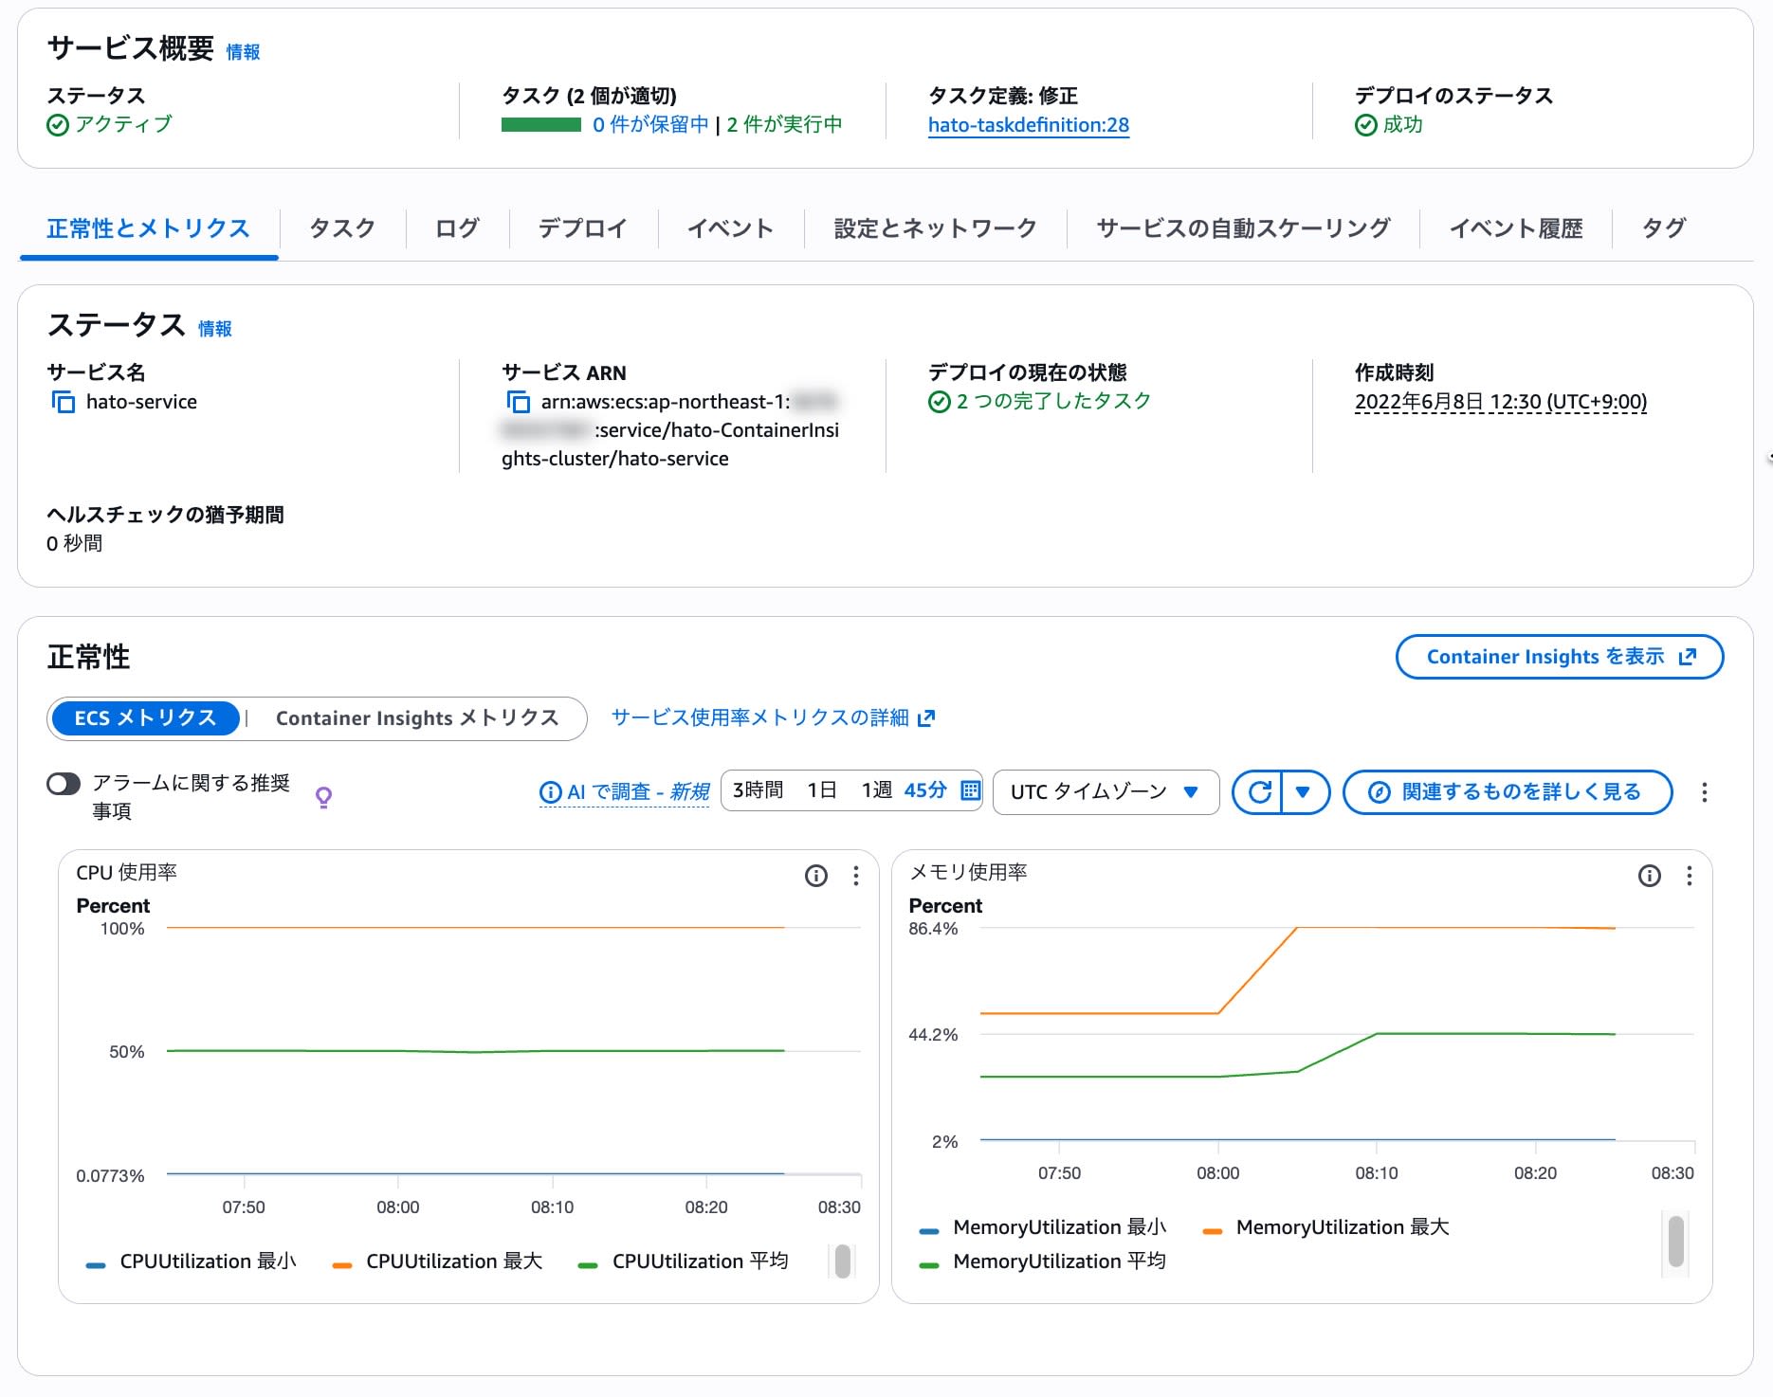Enable アラームに関する推奨事項 toggle
This screenshot has width=1773, height=1397.
64,784
